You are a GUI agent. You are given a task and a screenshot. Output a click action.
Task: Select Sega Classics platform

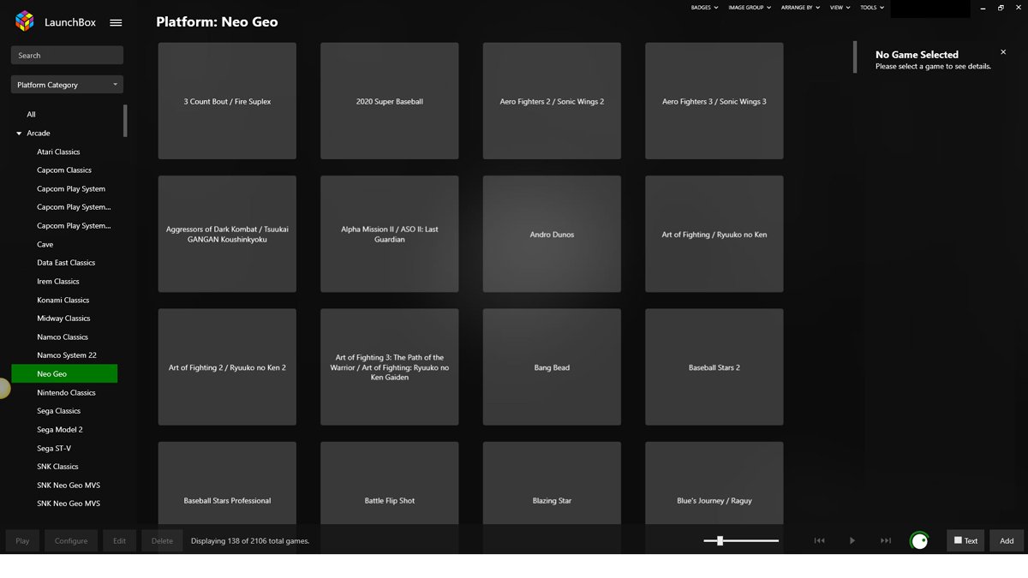[x=58, y=411]
